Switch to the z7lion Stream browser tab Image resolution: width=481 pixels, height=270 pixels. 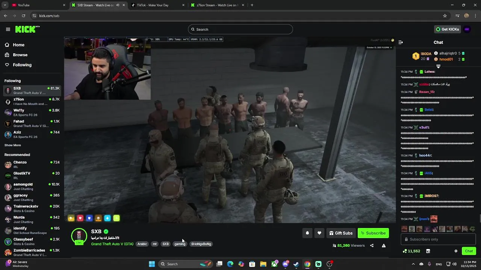click(x=218, y=5)
